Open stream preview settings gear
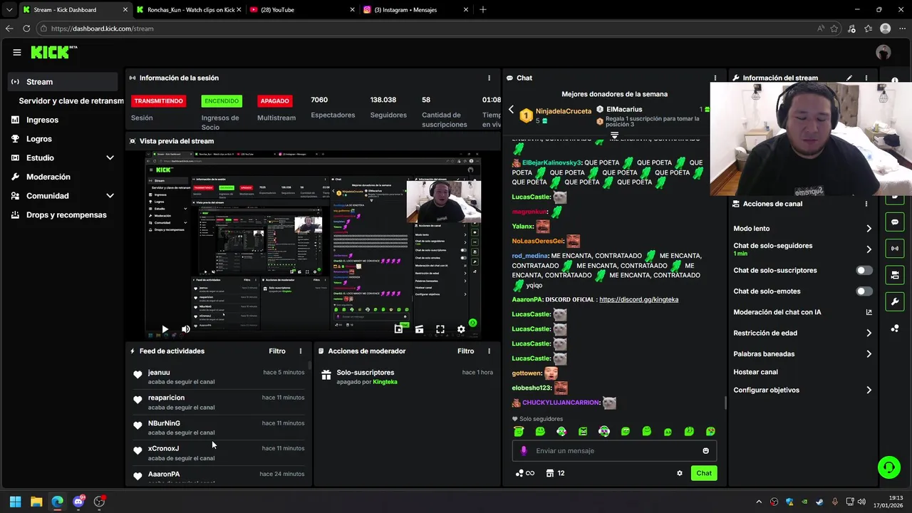Viewport: 912px width, 513px height. pyautogui.click(x=461, y=329)
